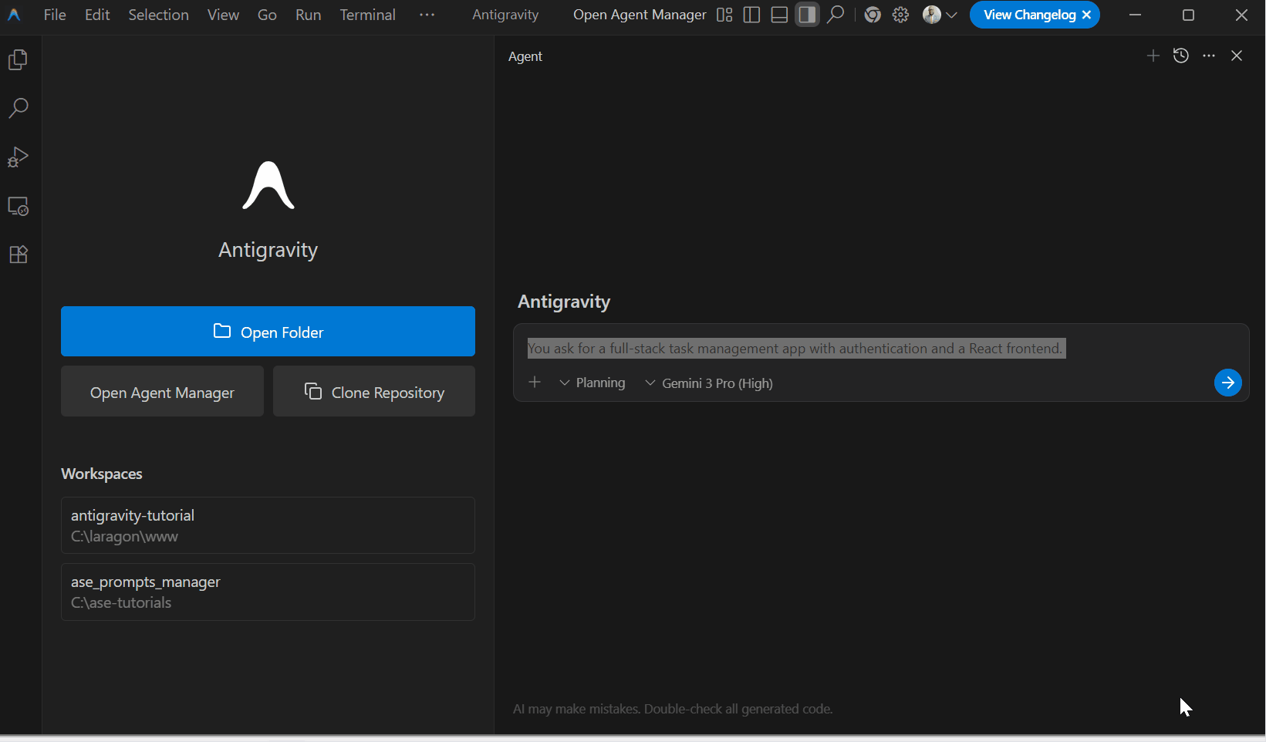Open the Terminal menu
This screenshot has width=1266, height=742.
[x=367, y=15]
